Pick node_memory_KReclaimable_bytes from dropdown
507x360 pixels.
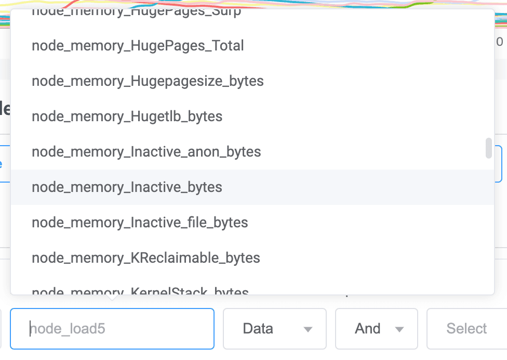[x=252, y=258]
